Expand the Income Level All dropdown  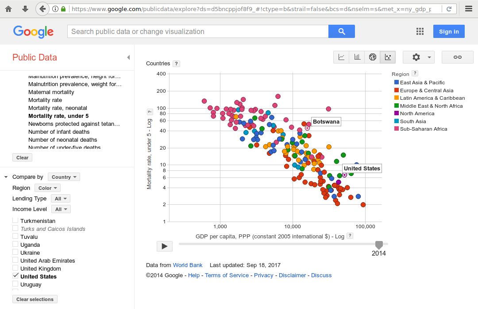pyautogui.click(x=60, y=209)
